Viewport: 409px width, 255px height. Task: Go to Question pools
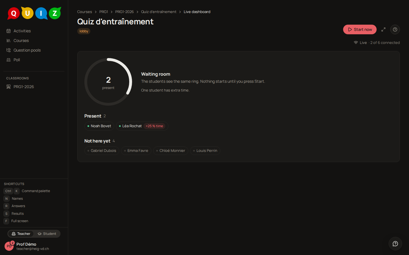pos(34,50)
